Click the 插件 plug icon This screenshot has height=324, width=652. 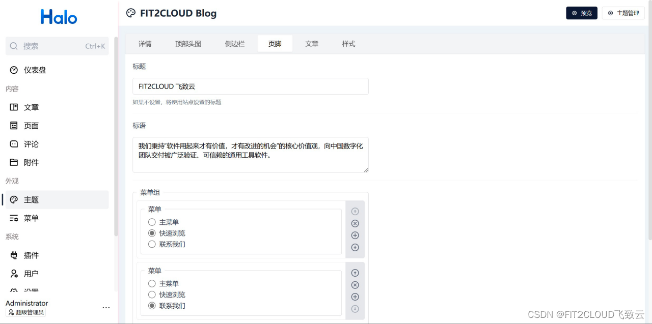click(x=14, y=255)
